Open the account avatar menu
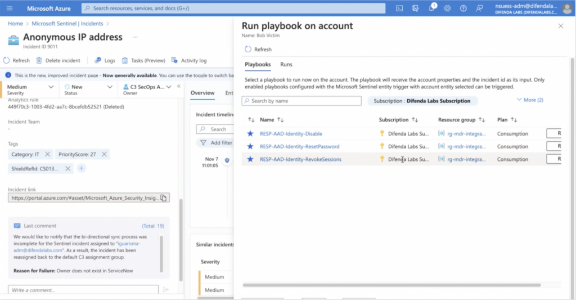Screen dimensions: 576x300 tap(567, 8)
